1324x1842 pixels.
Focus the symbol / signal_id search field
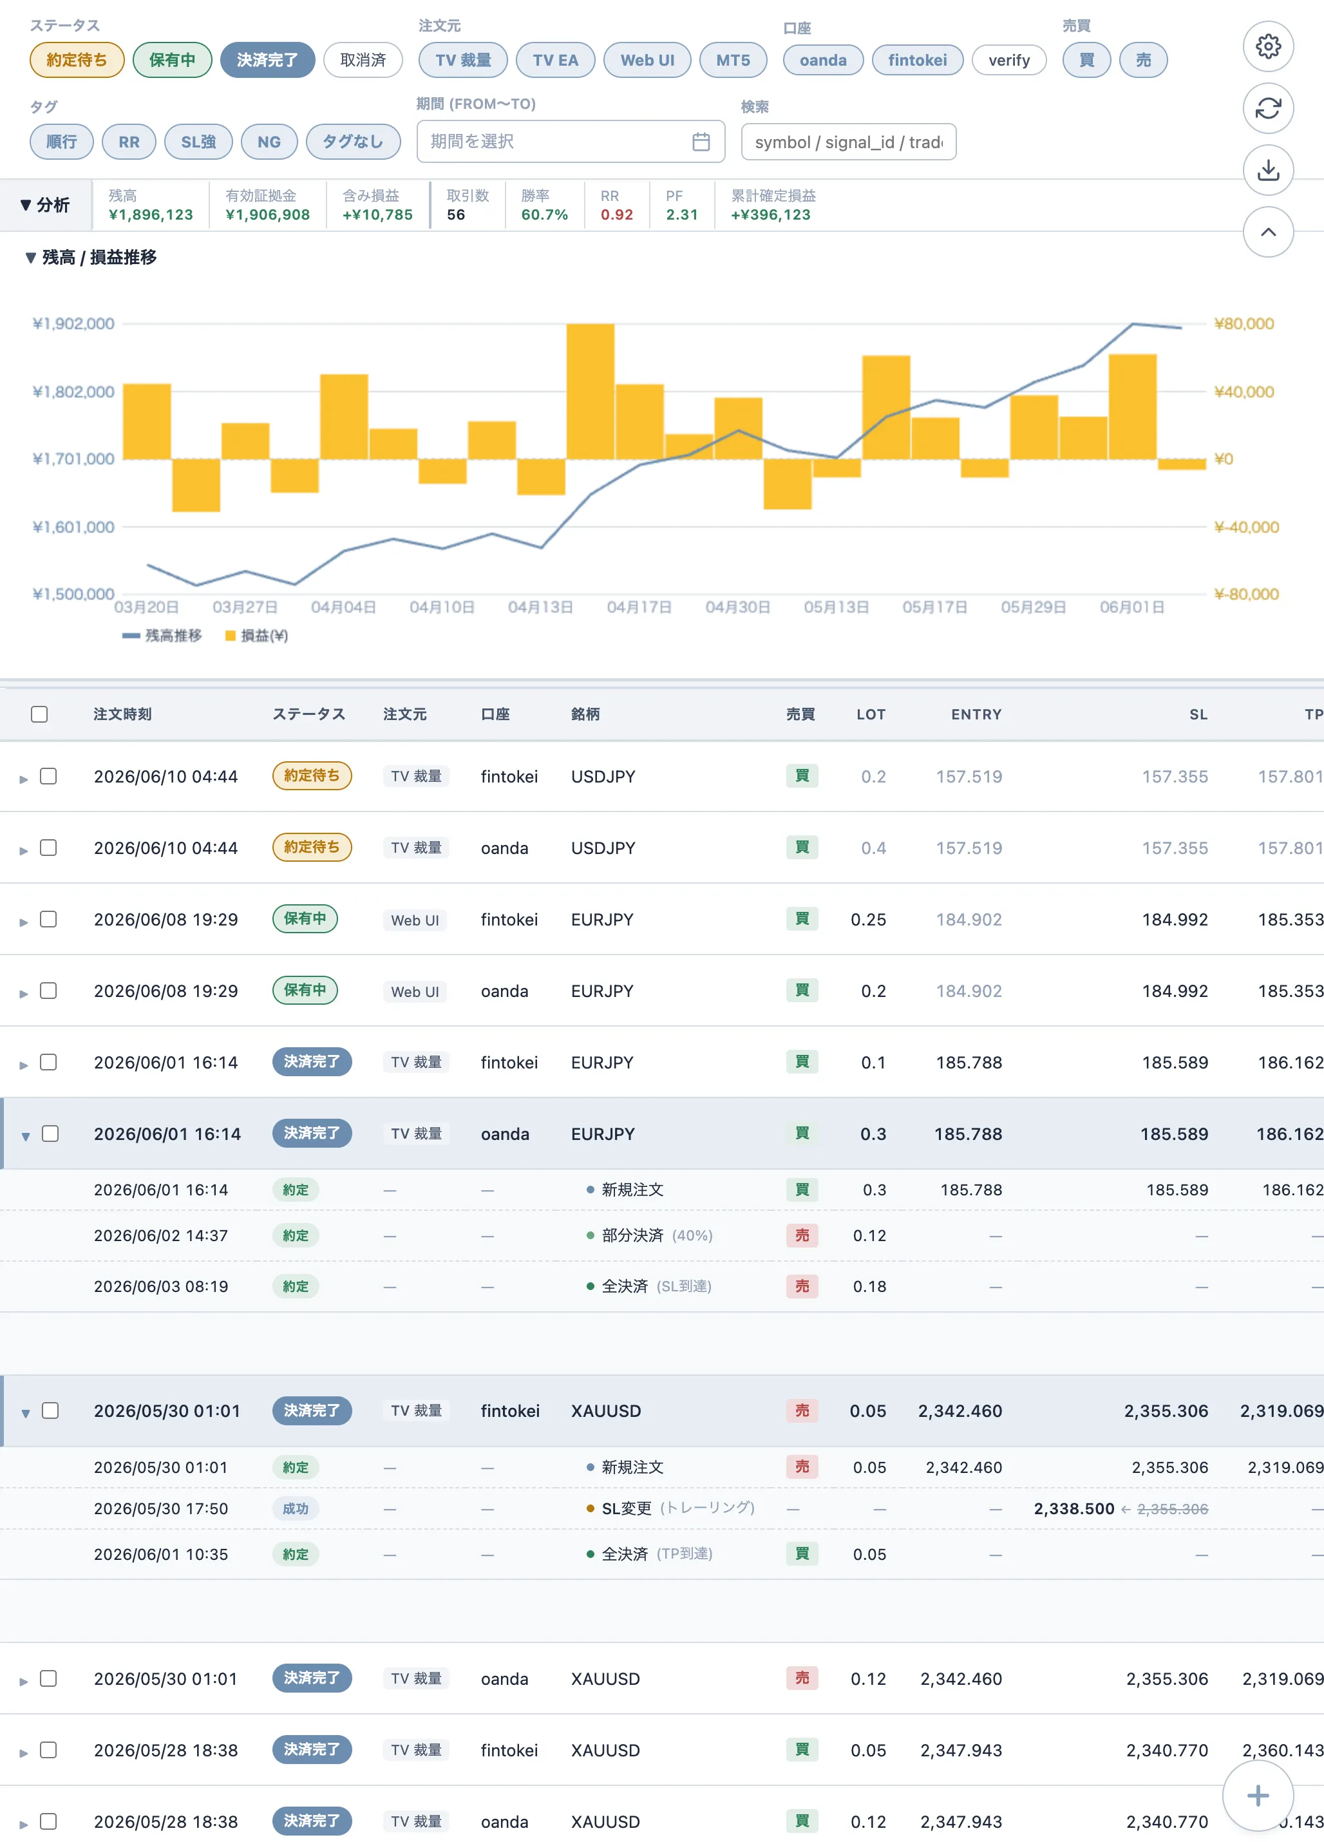coord(848,142)
